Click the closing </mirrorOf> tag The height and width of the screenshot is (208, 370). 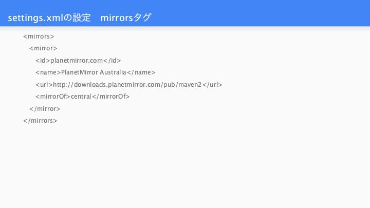point(110,97)
